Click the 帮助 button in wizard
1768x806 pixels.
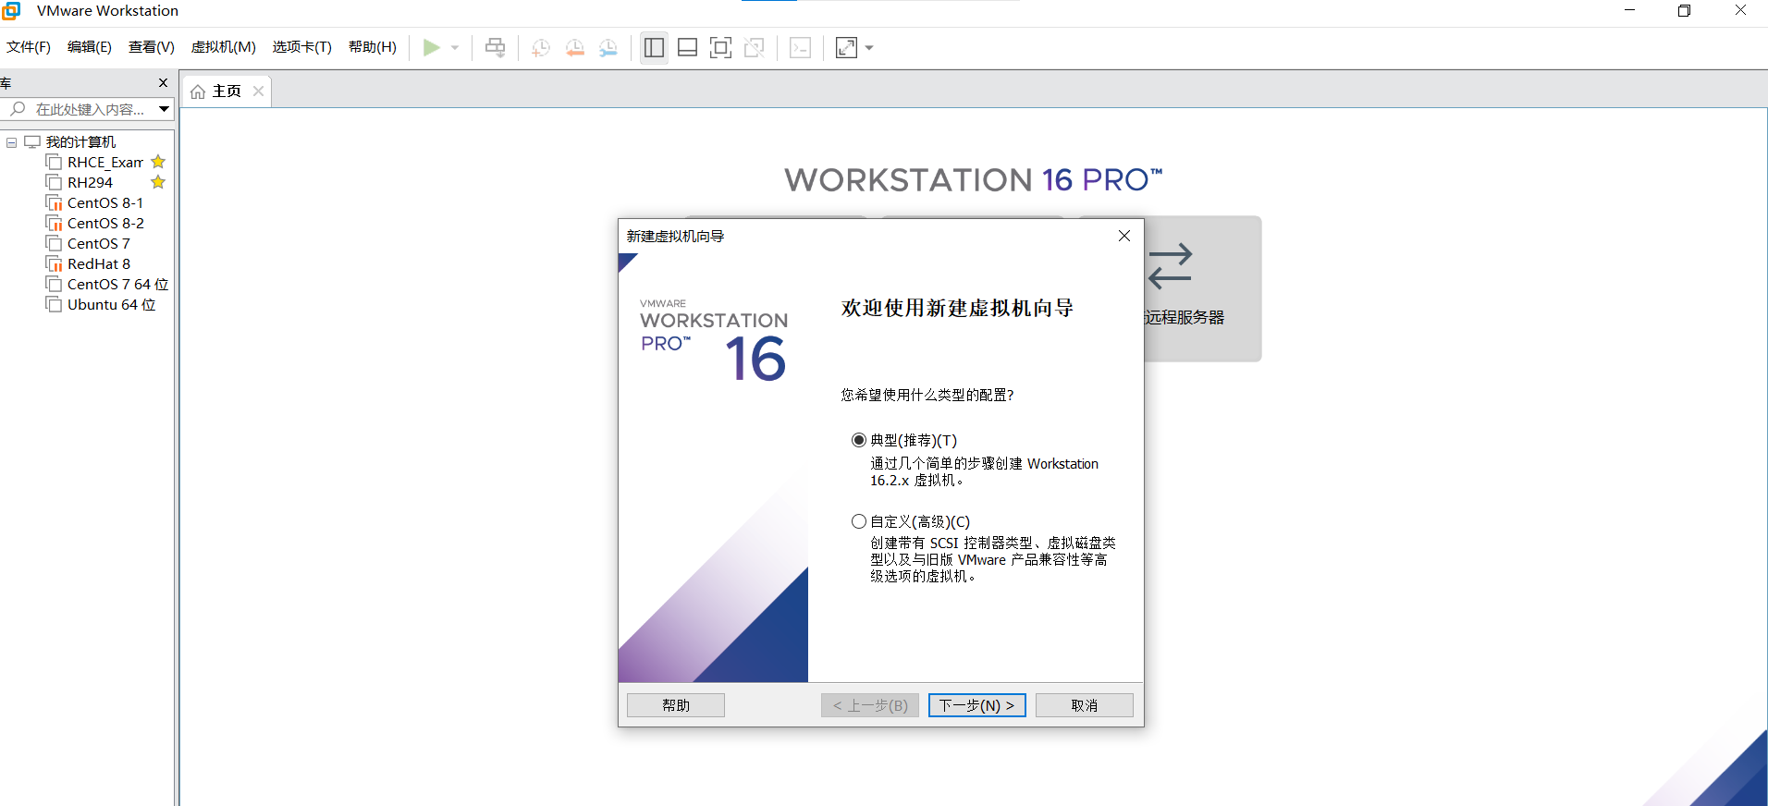tap(676, 705)
